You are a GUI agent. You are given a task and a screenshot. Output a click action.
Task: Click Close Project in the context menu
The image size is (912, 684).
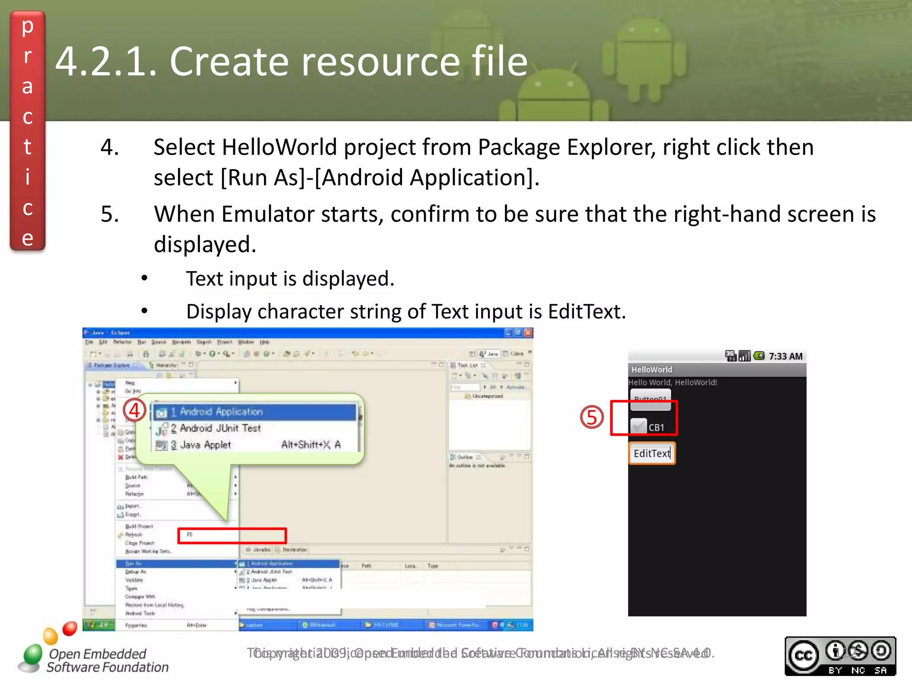point(176,543)
